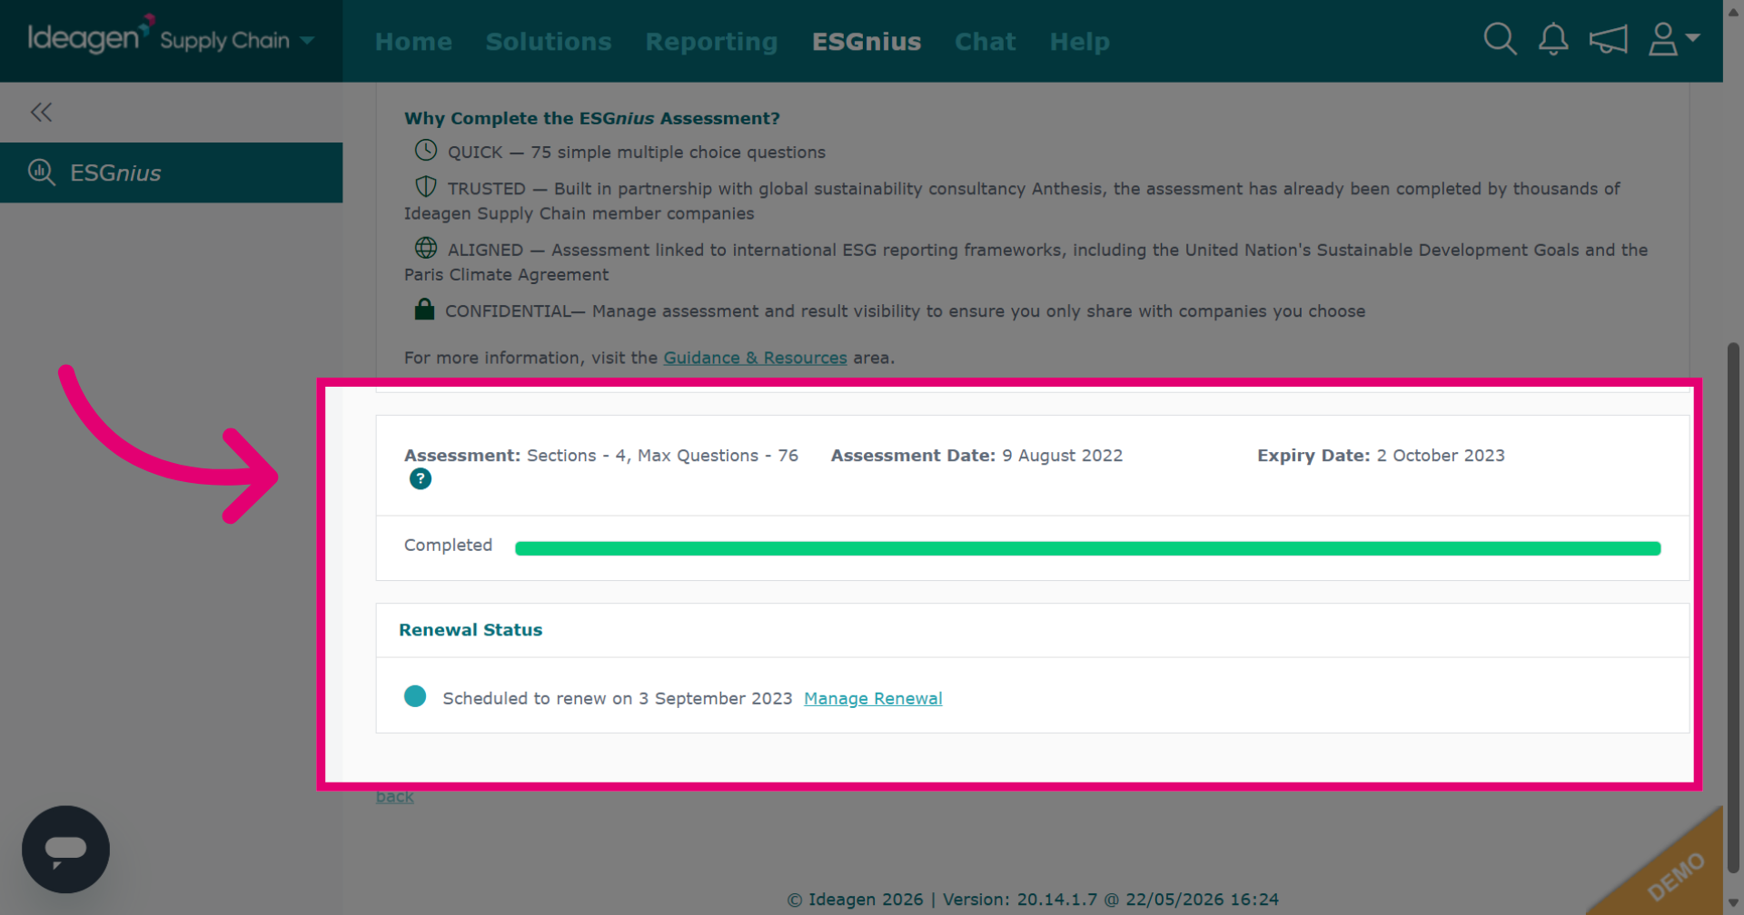Open the search magnifier icon
Screen dimensions: 1744x915
(x=1500, y=39)
